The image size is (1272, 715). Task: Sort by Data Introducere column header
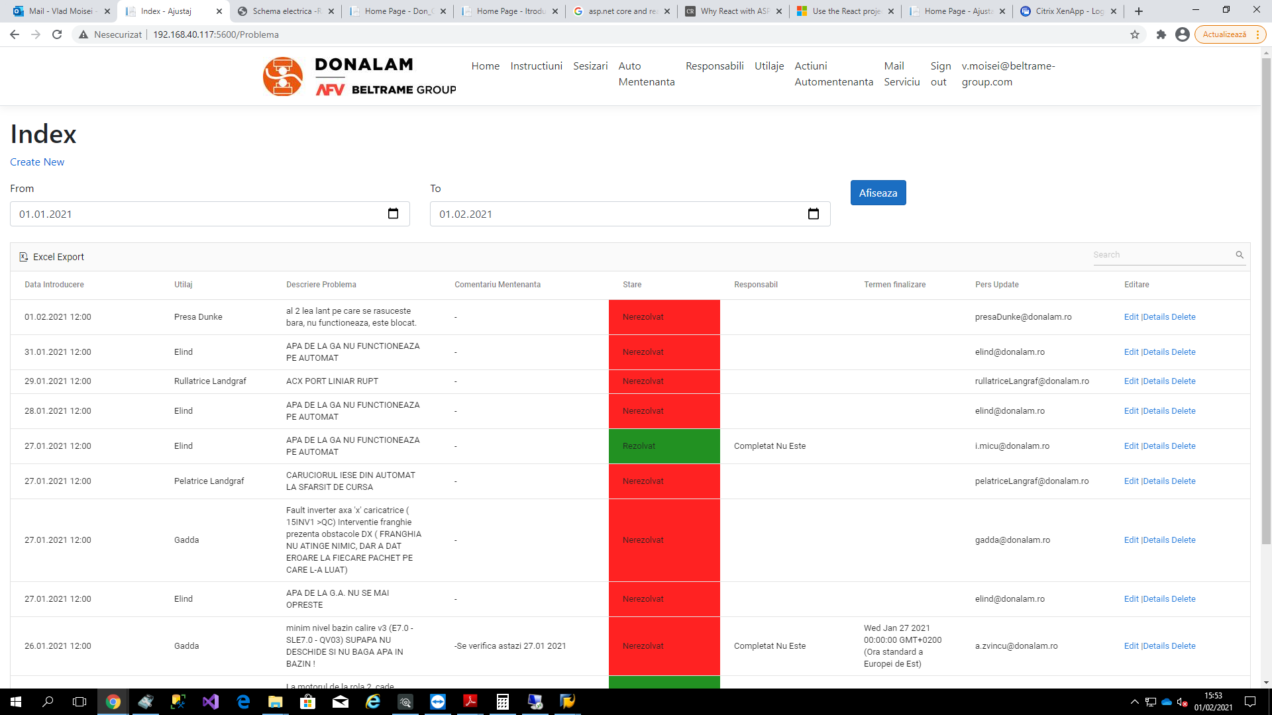click(54, 285)
